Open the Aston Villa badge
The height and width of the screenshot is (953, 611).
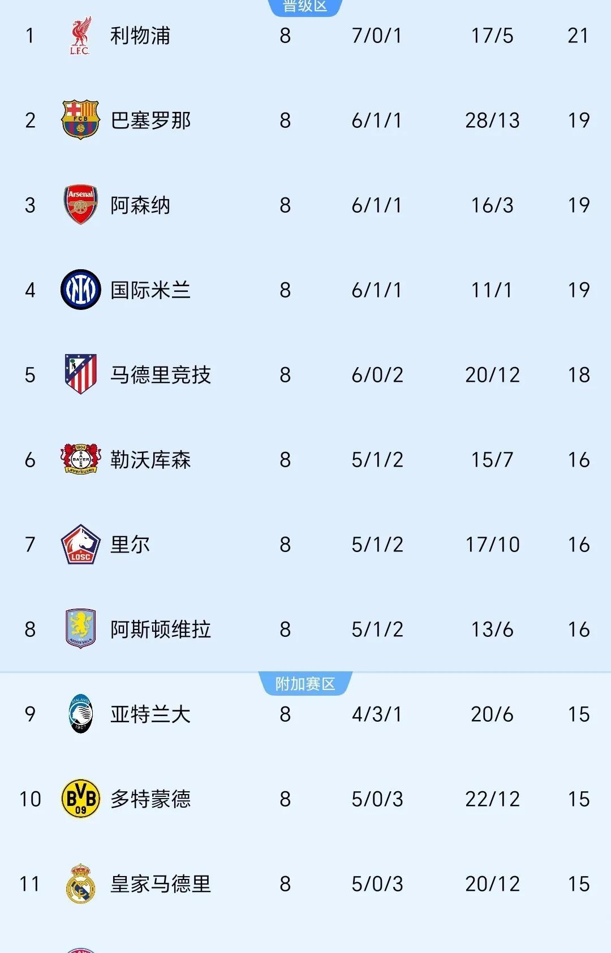80,629
